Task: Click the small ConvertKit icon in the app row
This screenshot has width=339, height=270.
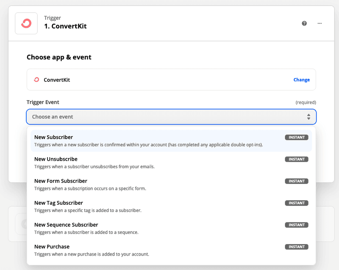Action: [x=36, y=80]
